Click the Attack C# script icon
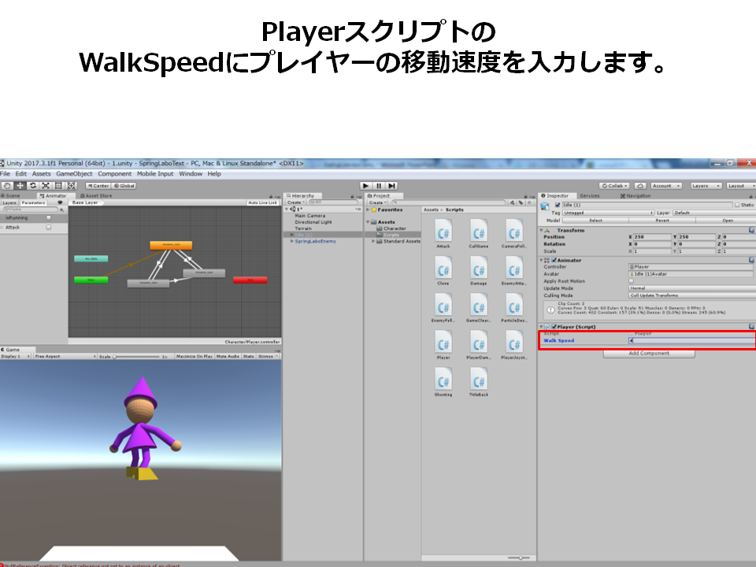Viewport: 756px width, 567px height. click(443, 231)
